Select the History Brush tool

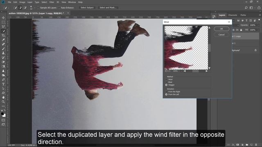click(x=3, y=58)
